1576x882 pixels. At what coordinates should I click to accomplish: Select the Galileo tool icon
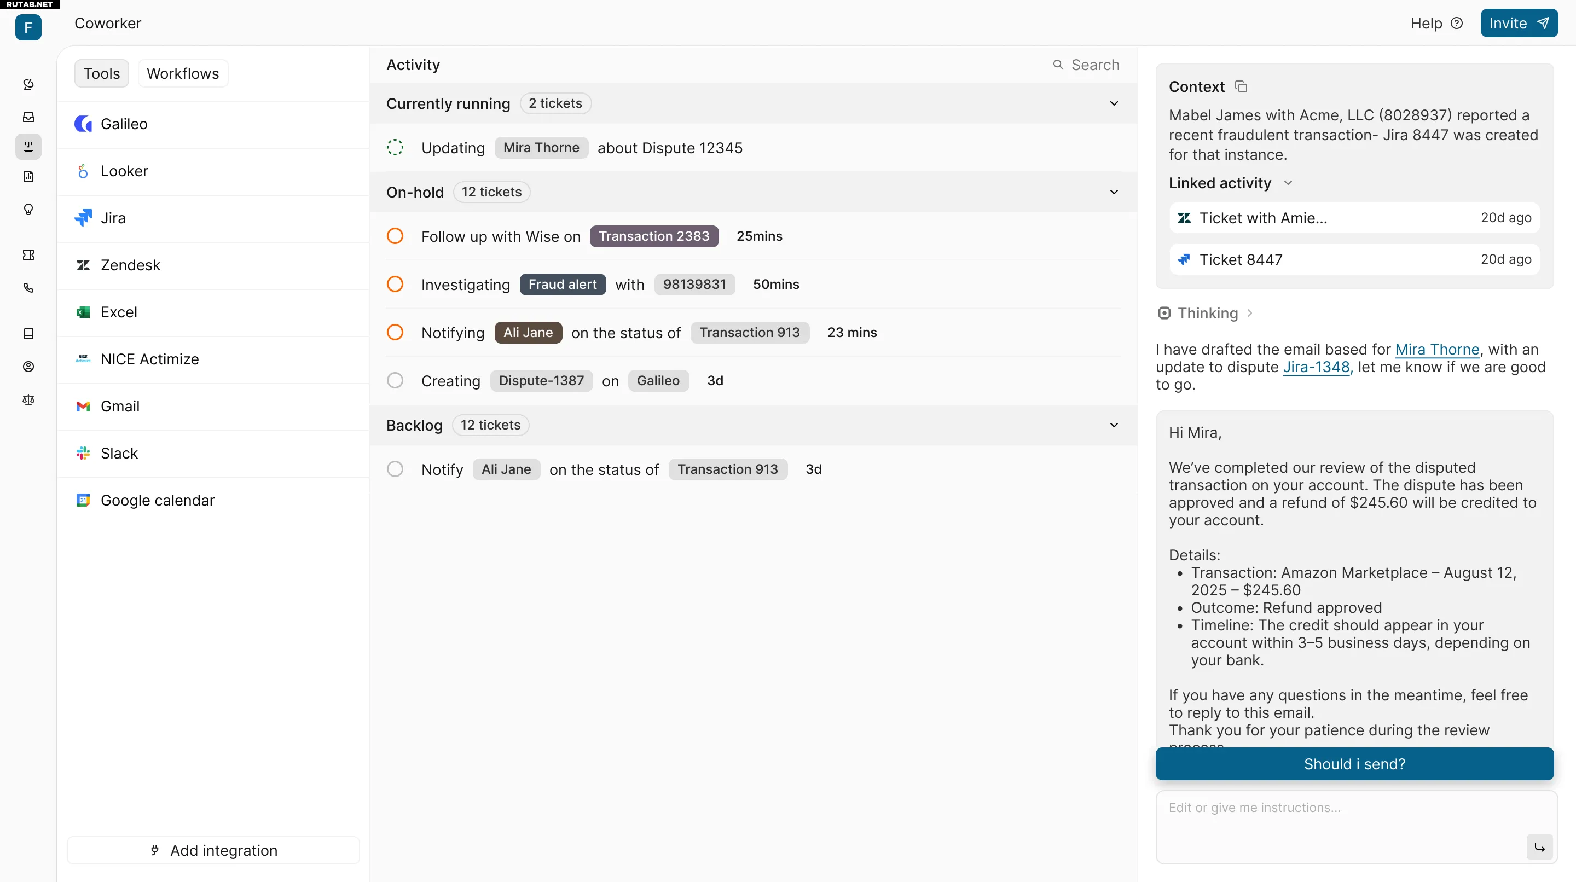(x=83, y=124)
